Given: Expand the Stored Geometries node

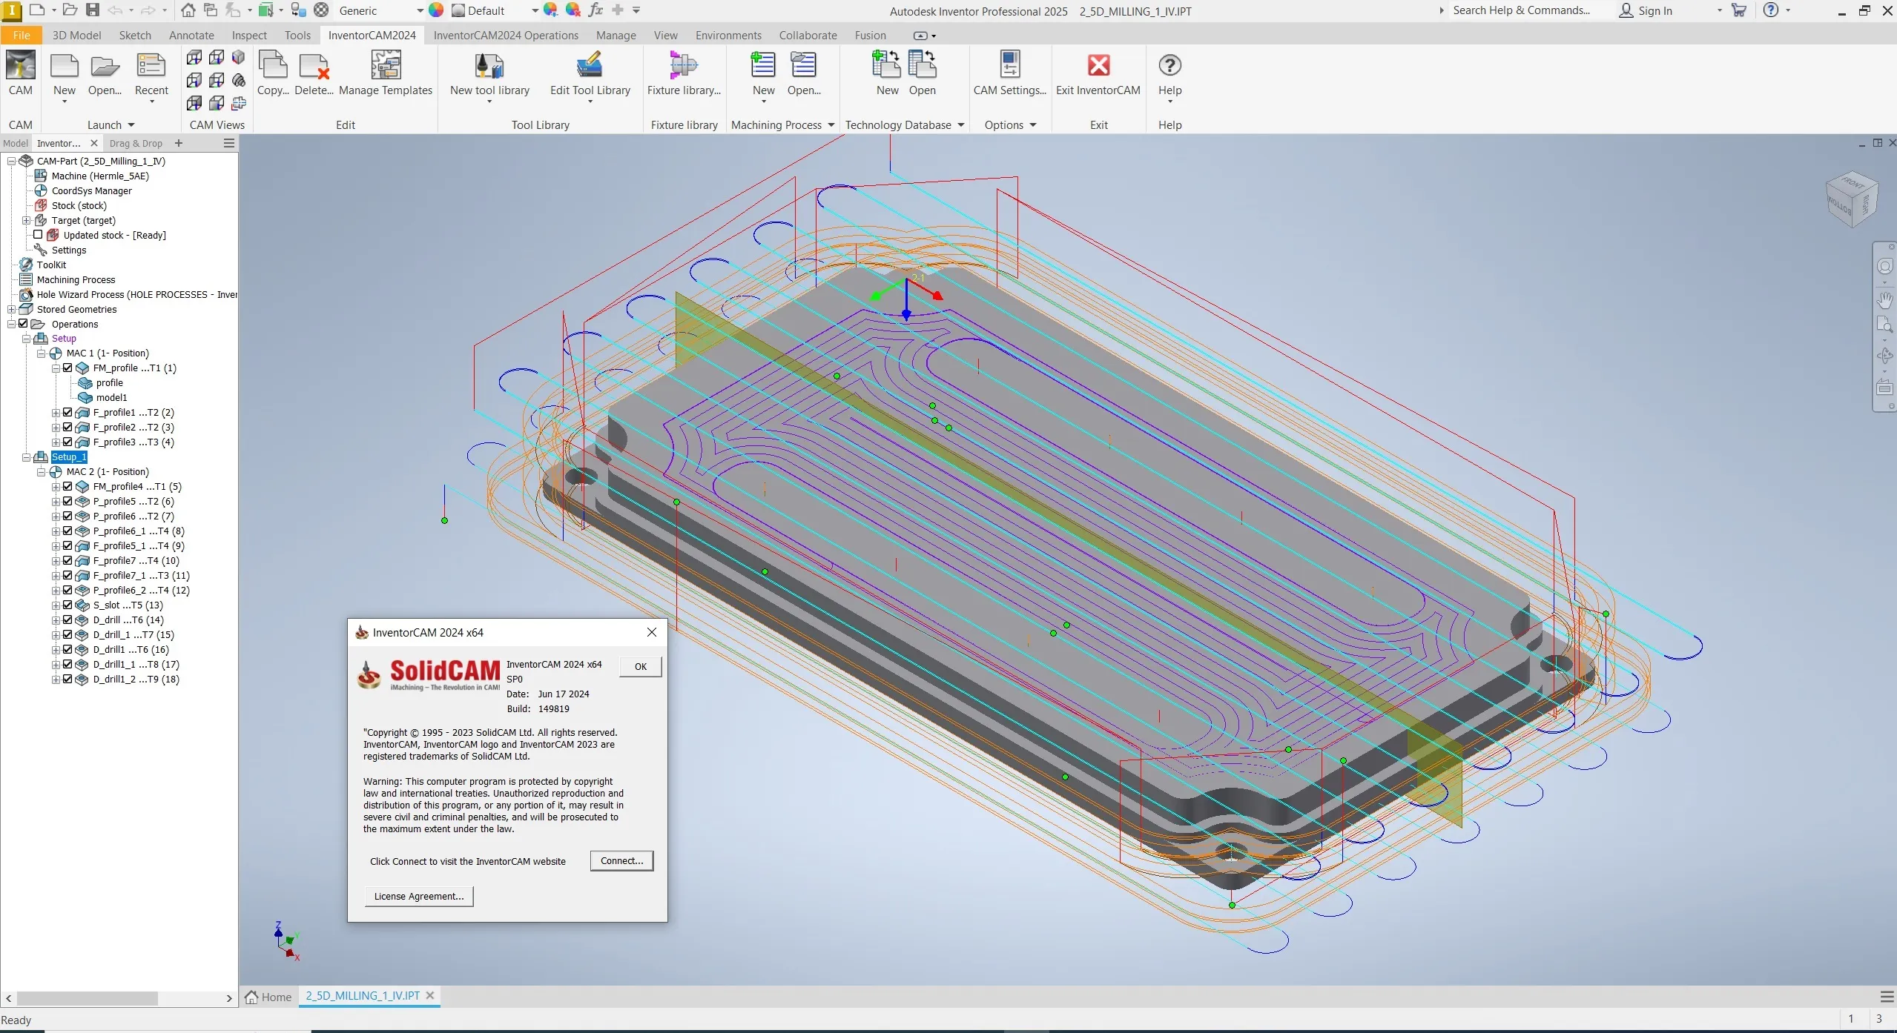Looking at the screenshot, I should 11,309.
